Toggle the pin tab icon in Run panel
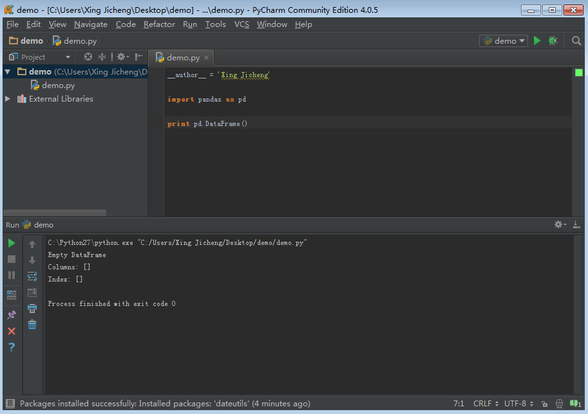The height and width of the screenshot is (414, 588). (12, 315)
